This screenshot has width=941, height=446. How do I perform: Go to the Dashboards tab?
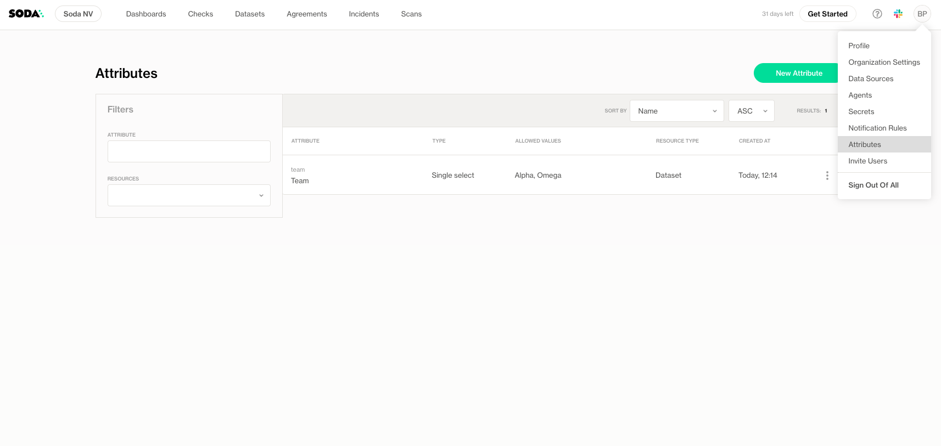(146, 14)
